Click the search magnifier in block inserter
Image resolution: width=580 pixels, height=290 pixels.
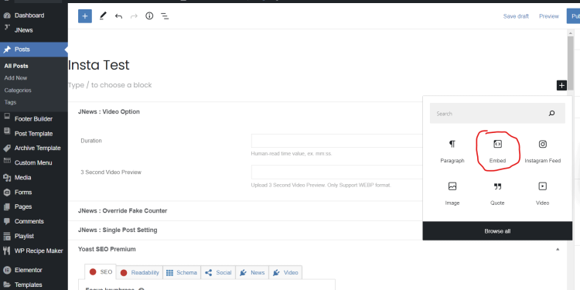551,113
